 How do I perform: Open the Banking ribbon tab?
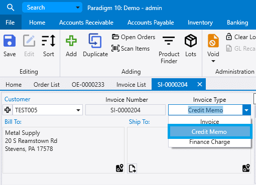[237, 23]
